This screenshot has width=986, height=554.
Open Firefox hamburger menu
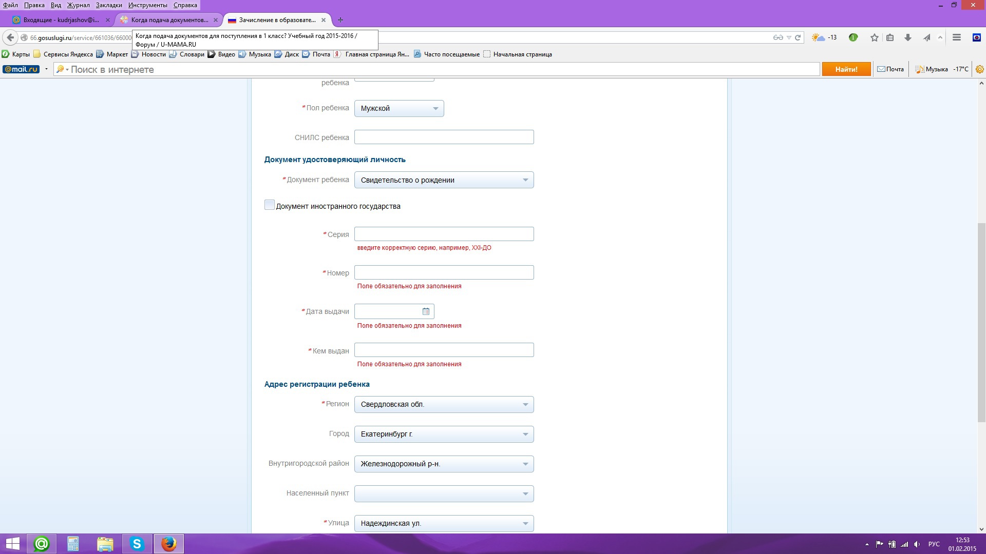956,37
